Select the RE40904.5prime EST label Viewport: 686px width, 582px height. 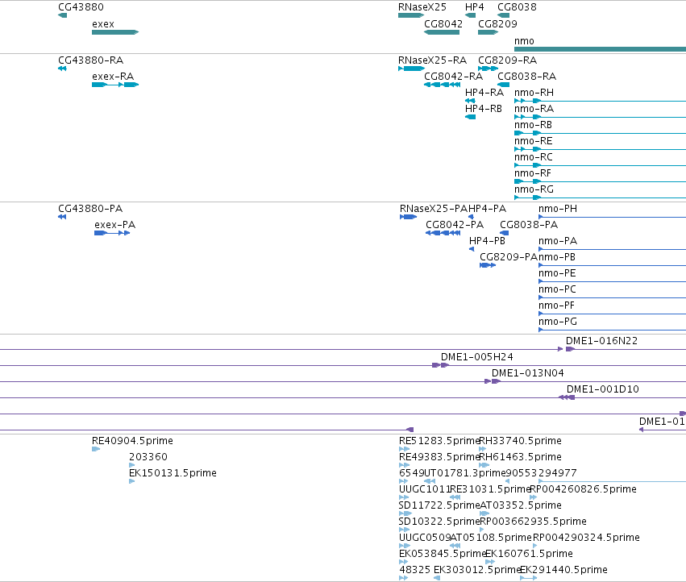pyautogui.click(x=132, y=441)
